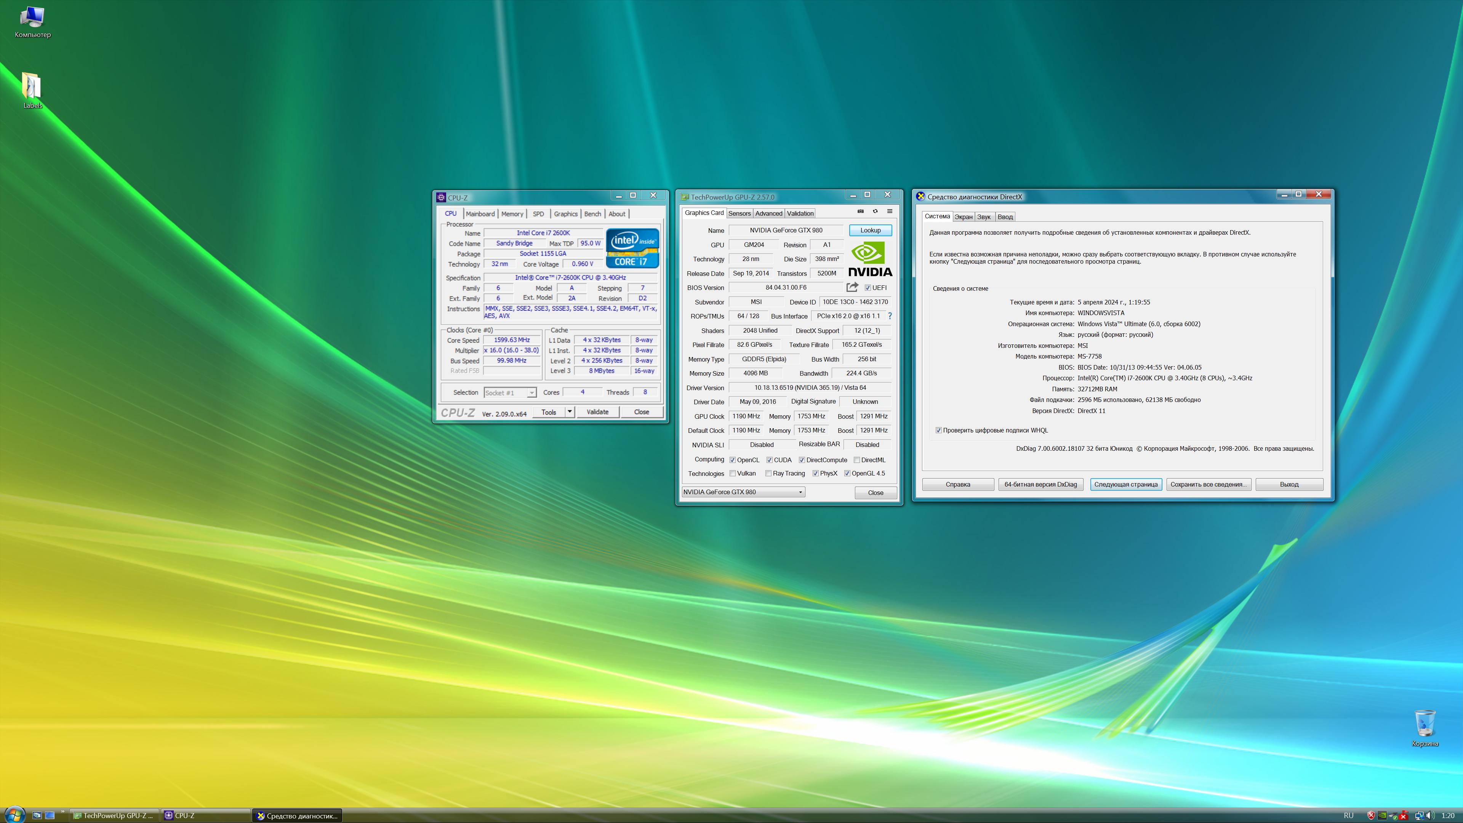
Task: Click the Windows Security shield tray icon
Action: tap(1371, 816)
